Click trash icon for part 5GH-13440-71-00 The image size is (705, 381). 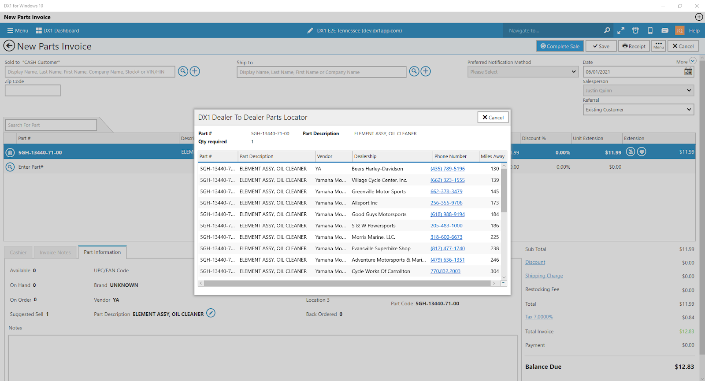tap(10, 152)
